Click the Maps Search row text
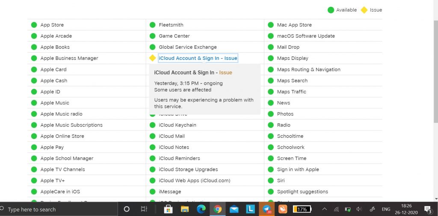The height and width of the screenshot is (216, 438). (292, 80)
